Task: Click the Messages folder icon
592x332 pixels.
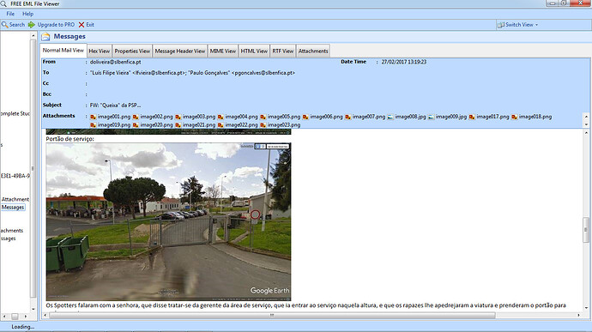Action: click(x=45, y=37)
